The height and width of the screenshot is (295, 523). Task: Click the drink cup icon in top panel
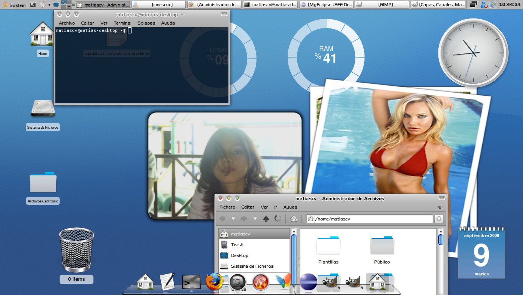(x=42, y=5)
